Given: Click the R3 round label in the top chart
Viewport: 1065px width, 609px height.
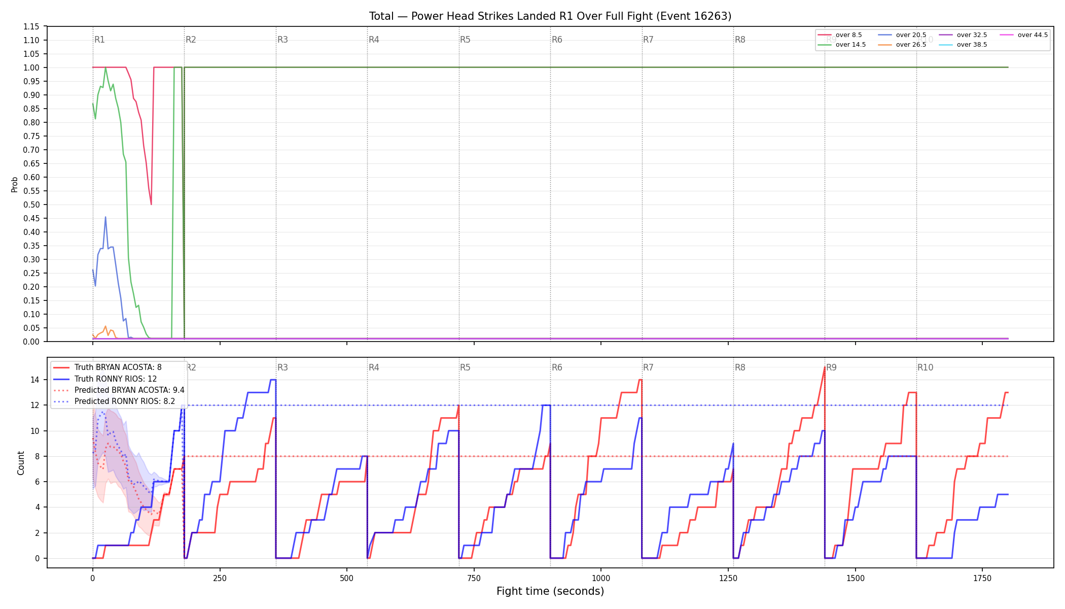Looking at the screenshot, I should click(x=282, y=40).
